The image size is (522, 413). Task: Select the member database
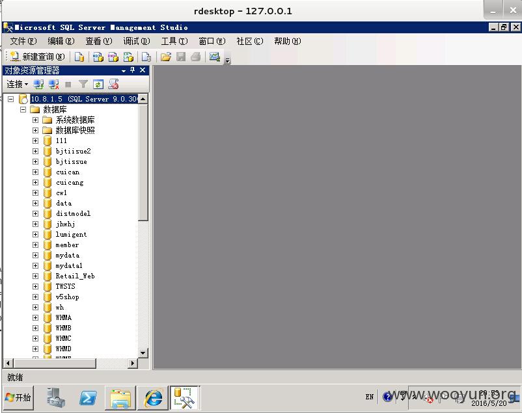(x=67, y=245)
